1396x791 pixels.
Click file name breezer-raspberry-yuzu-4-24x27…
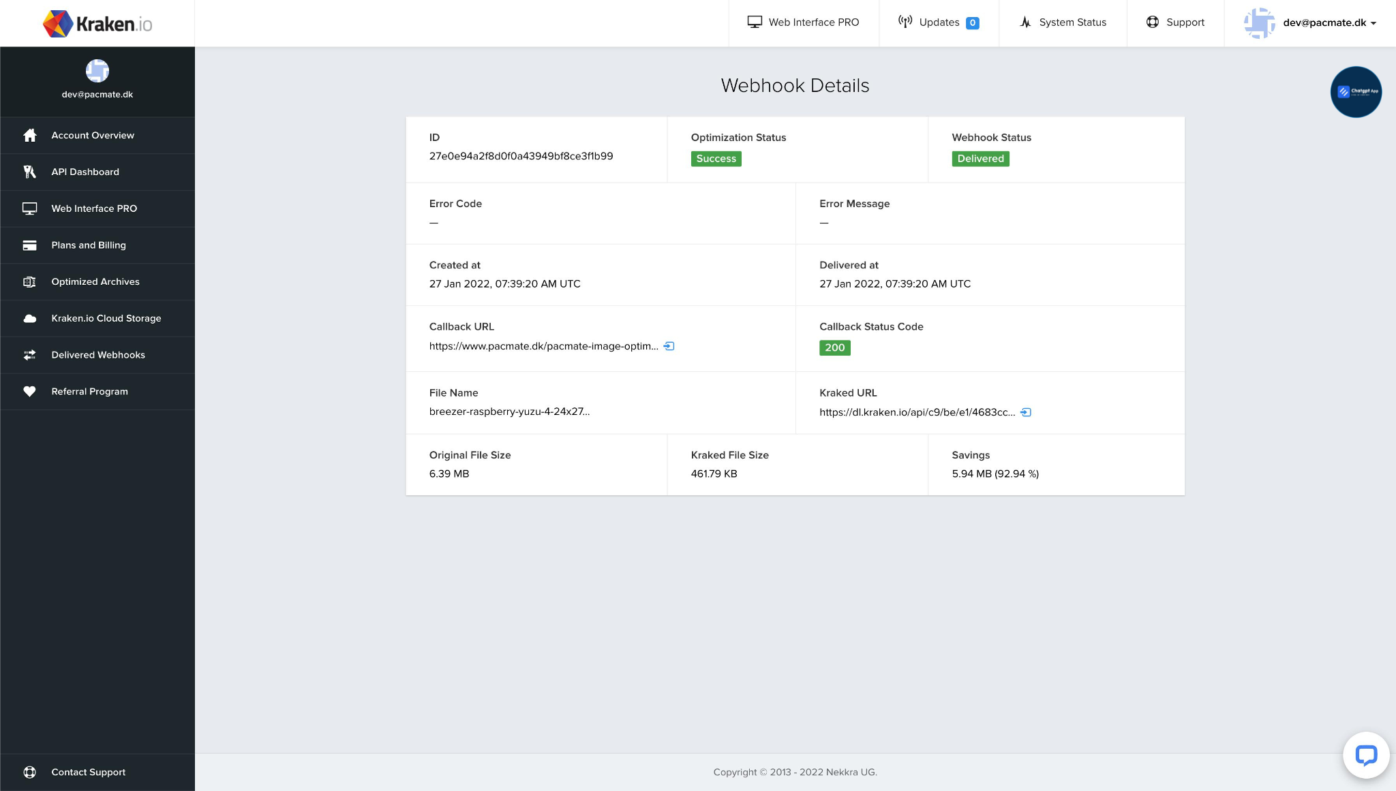pyautogui.click(x=509, y=412)
